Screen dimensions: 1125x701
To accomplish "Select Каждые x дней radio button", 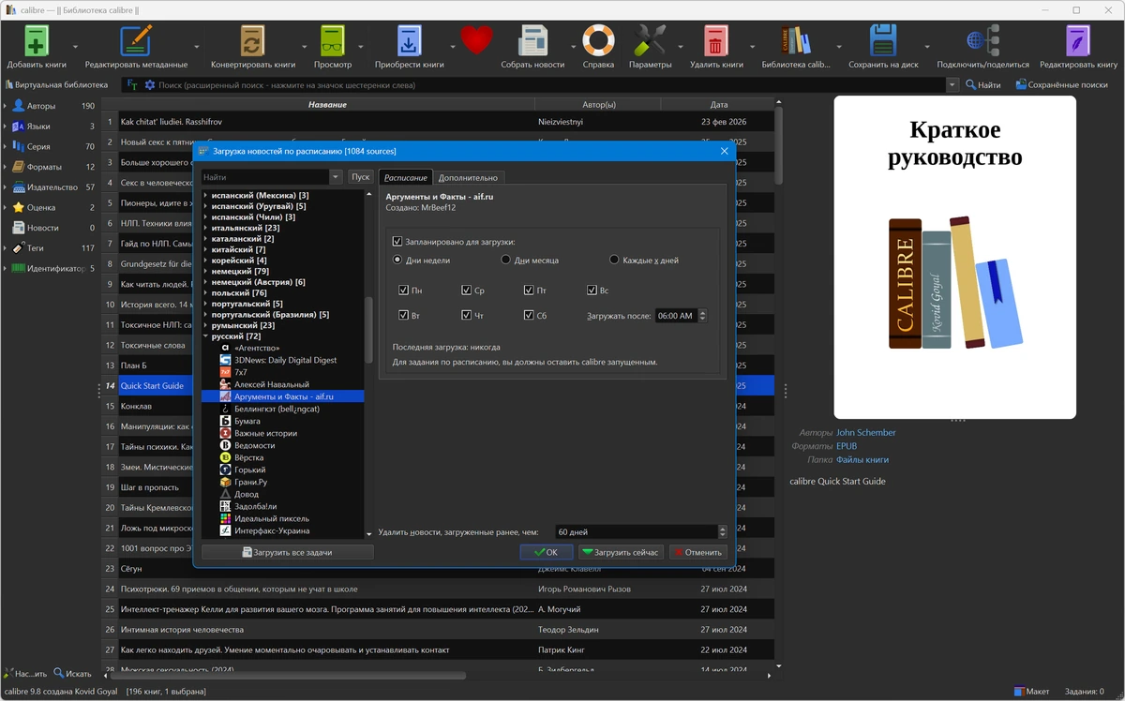I will click(615, 260).
